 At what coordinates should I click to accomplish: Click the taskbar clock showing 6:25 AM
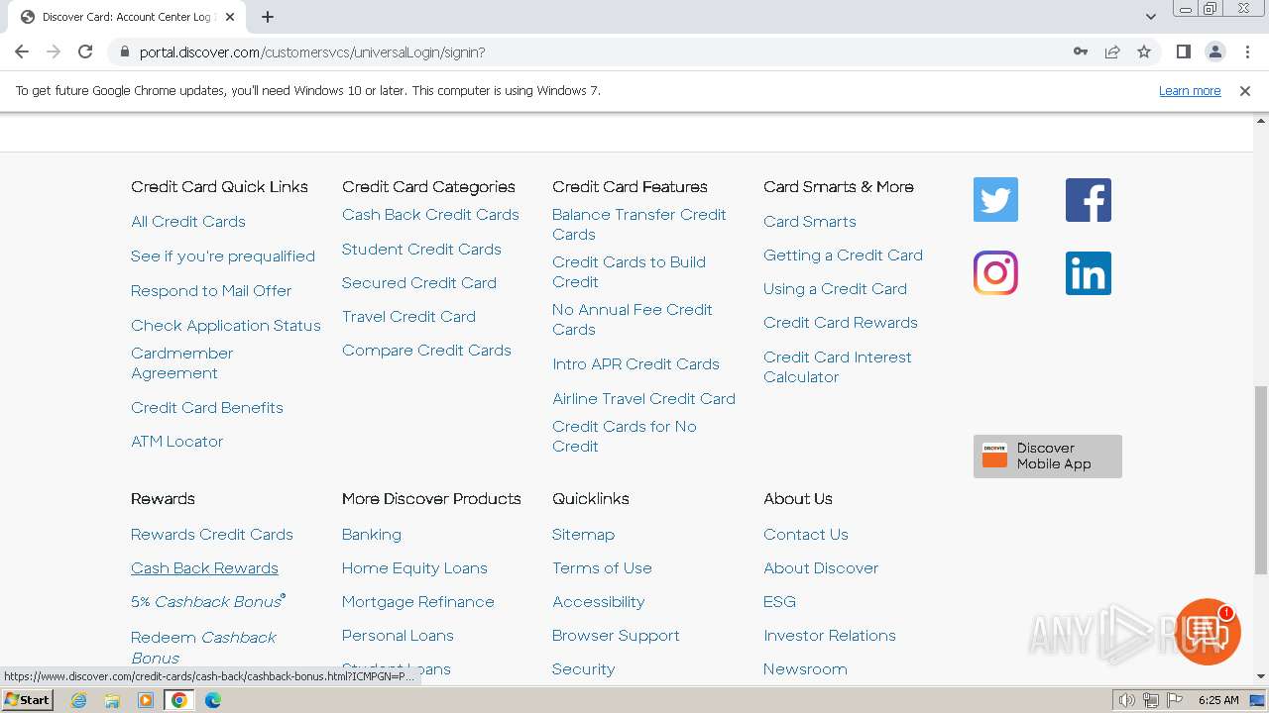[x=1218, y=700]
